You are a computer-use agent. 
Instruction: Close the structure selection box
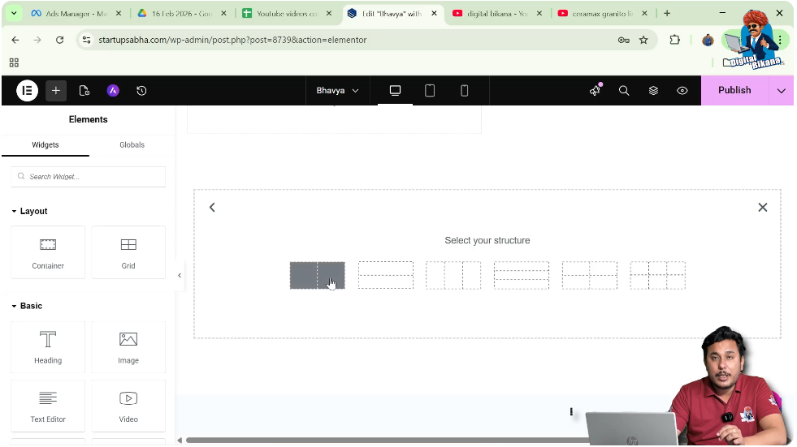(762, 207)
